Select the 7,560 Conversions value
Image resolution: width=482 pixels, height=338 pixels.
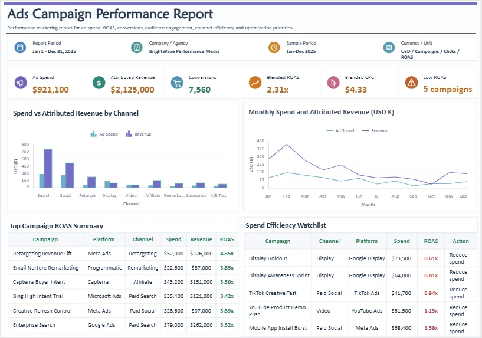[x=199, y=90]
